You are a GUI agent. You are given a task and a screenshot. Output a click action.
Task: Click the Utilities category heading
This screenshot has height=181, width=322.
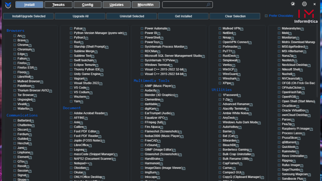pos(222,89)
